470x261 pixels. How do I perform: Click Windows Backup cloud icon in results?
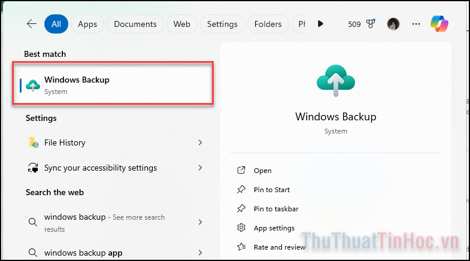33,86
